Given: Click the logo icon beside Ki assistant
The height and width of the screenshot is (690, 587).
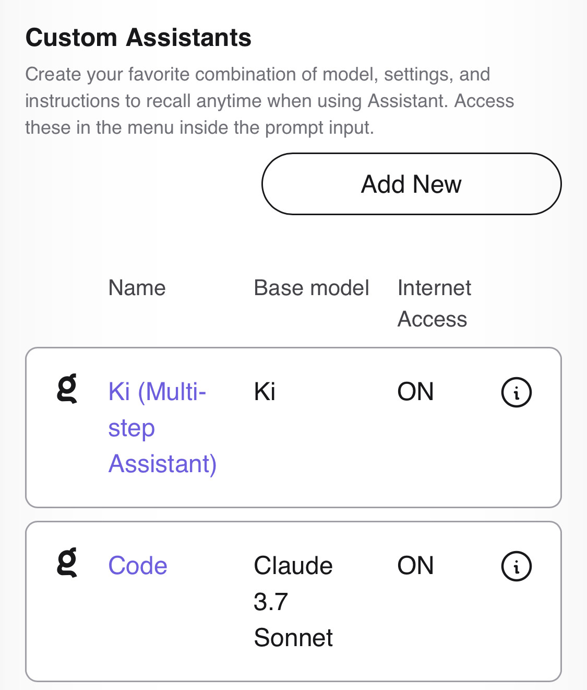Looking at the screenshot, I should click(x=67, y=389).
